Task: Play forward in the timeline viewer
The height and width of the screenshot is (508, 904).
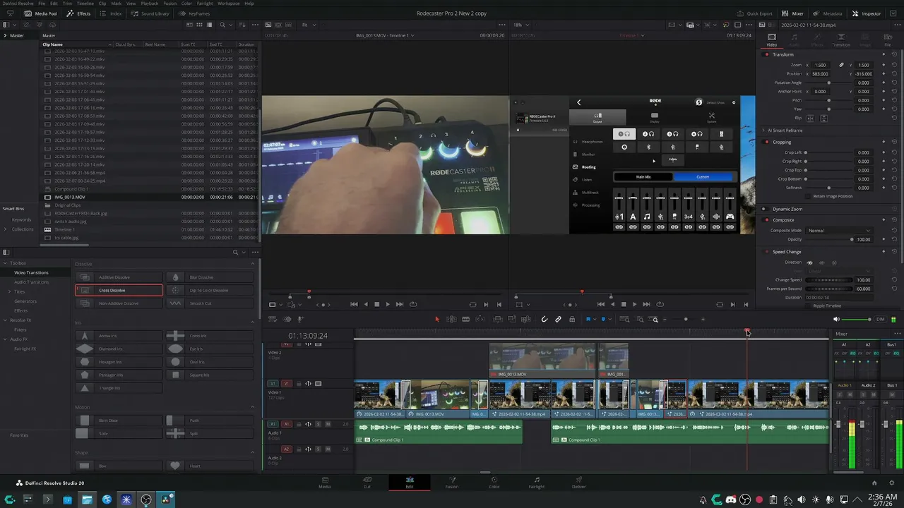Action: click(x=634, y=304)
